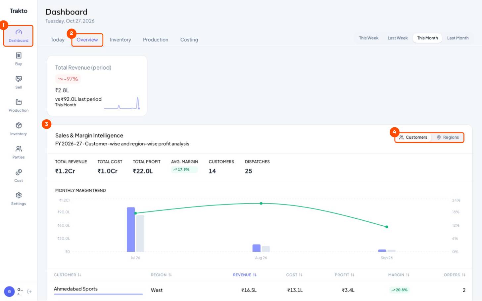
Task: Open the Cost coins icon
Action: [19, 172]
